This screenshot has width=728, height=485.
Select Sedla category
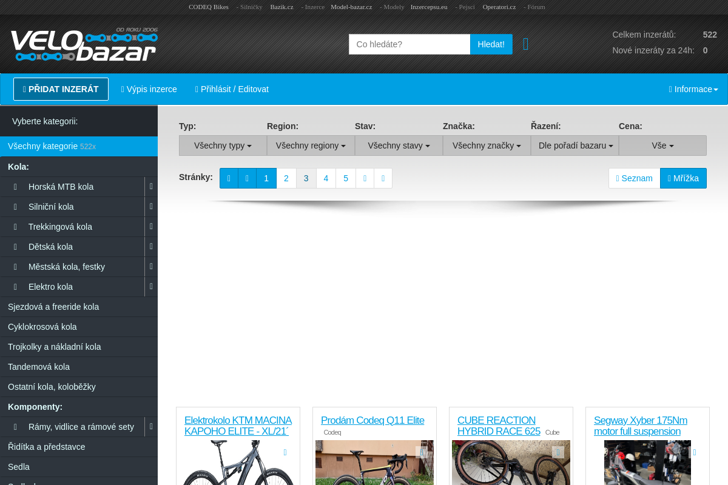(79, 467)
